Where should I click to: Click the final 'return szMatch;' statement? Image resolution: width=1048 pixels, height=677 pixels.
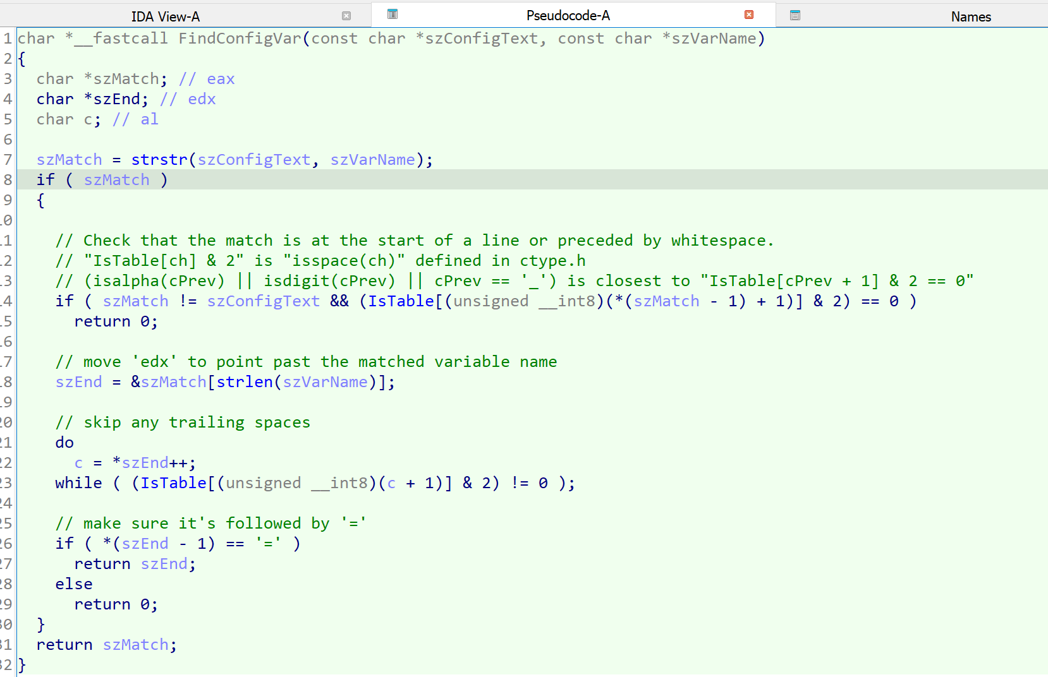(107, 645)
